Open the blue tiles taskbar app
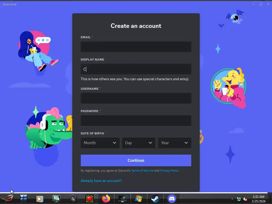The width and height of the screenshot is (272, 204). [24, 199]
